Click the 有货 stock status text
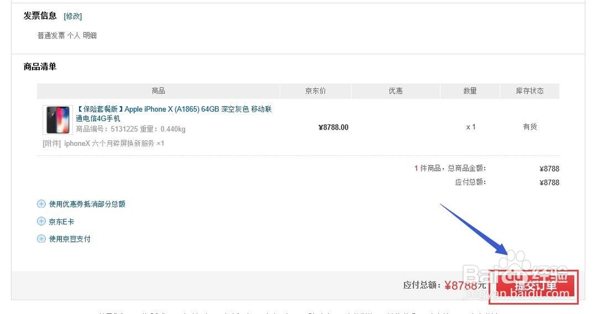The height and width of the screenshot is (314, 603). (x=529, y=127)
